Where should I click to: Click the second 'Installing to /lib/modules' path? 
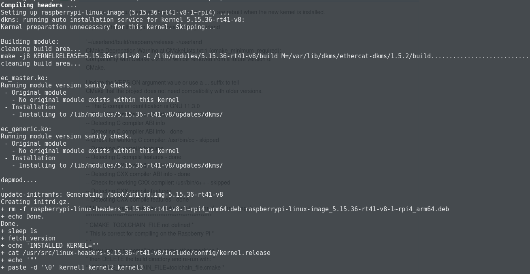pos(117,166)
